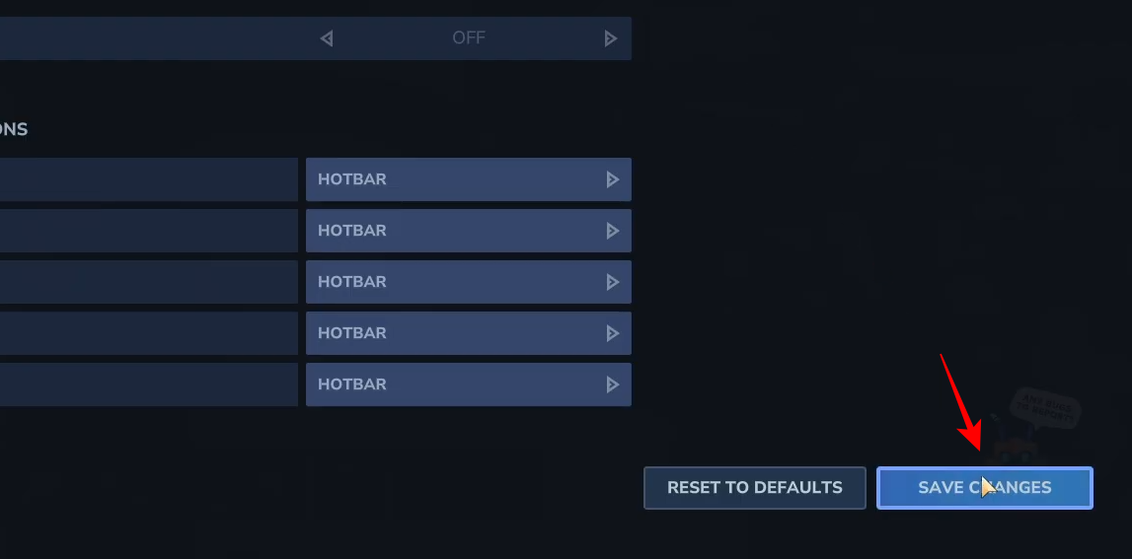Viewport: 1132px width, 559px height.
Task: Open the second HOTBAR dropdown
Action: pyautogui.click(x=468, y=231)
